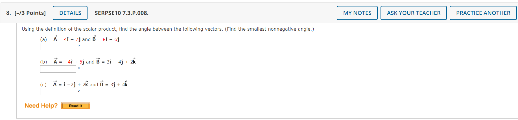Click the (c) part label
The image size is (518, 120).
coord(43,85)
